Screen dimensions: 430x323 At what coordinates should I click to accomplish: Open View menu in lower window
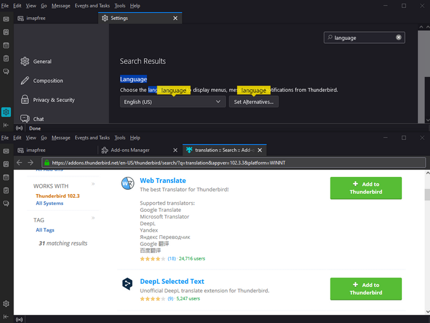coord(31,138)
